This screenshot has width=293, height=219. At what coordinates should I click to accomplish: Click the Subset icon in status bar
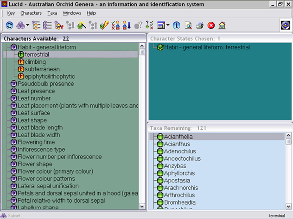tap(4, 215)
